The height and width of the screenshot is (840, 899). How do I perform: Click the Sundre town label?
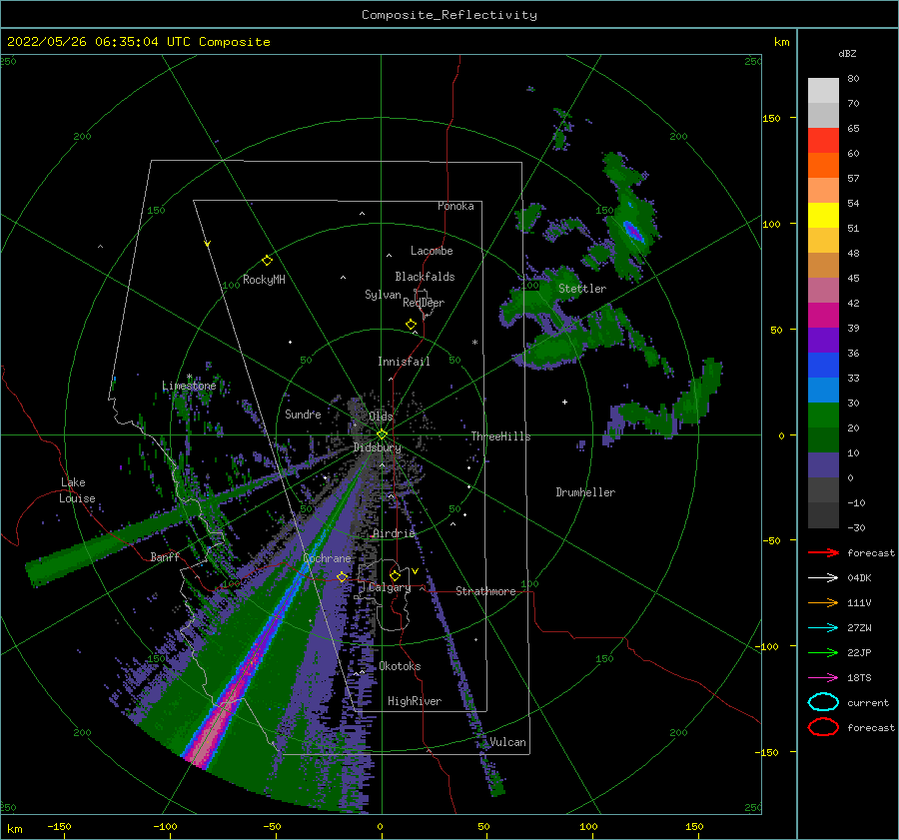click(303, 414)
